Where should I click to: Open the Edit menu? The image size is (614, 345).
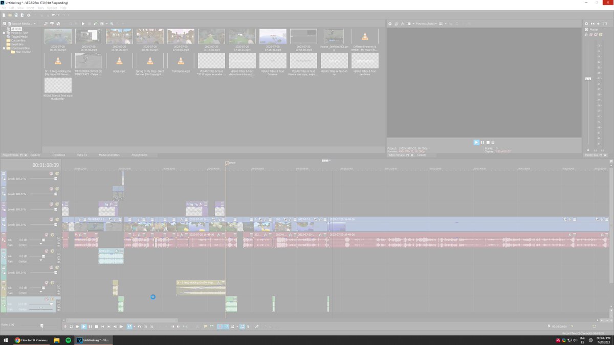click(11, 8)
